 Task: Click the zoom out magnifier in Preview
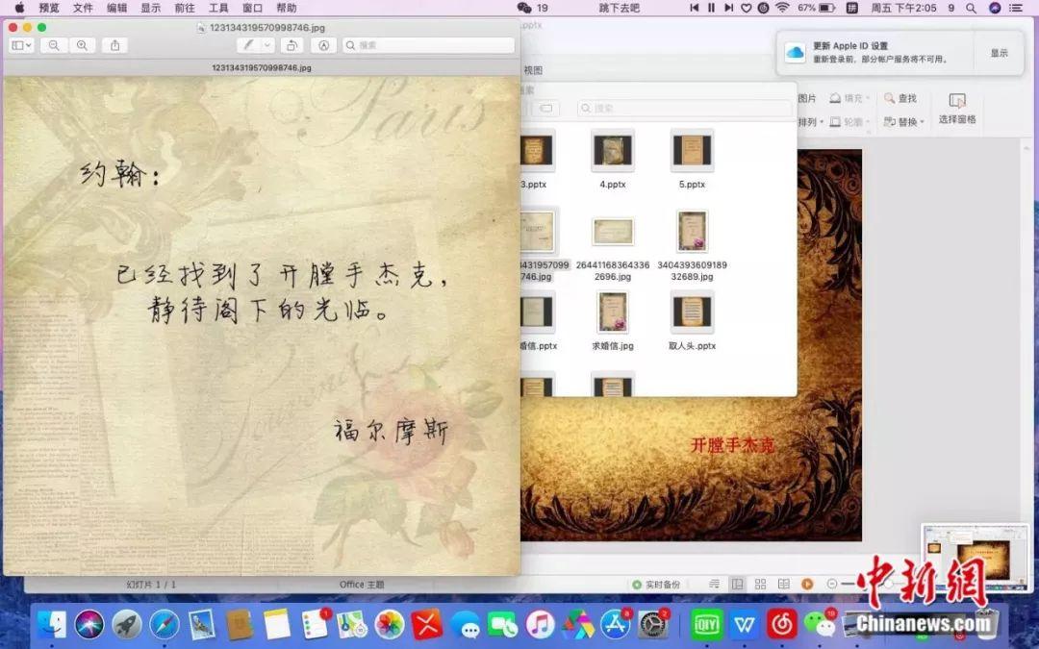pyautogui.click(x=54, y=45)
